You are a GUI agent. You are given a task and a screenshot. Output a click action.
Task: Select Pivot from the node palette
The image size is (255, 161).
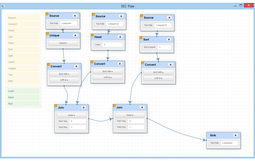click(24, 43)
